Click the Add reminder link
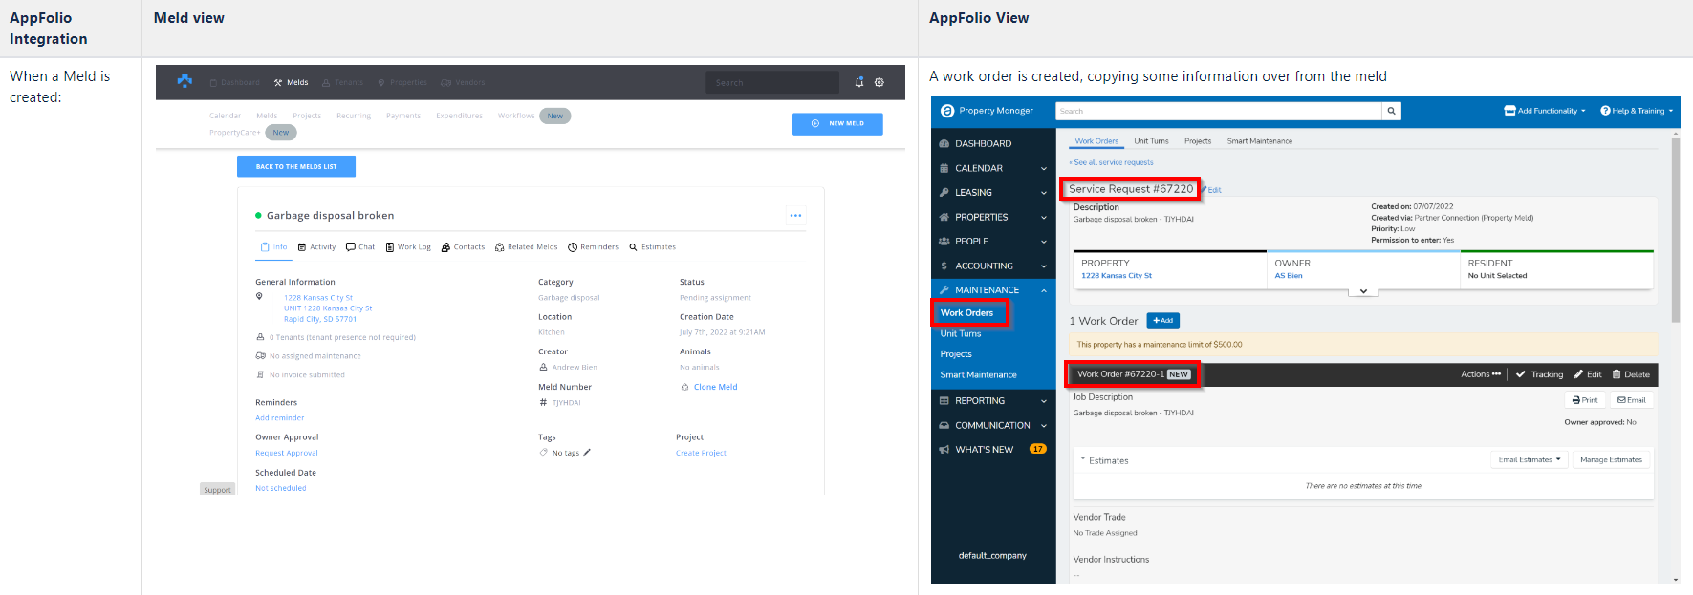 coord(280,418)
